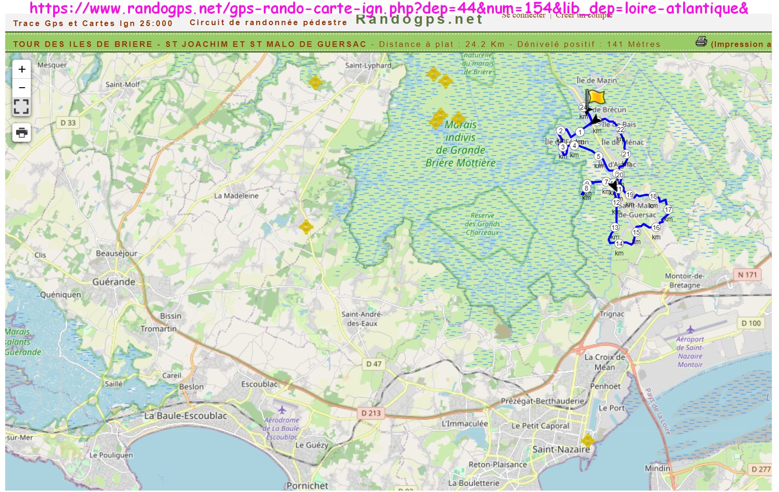This screenshot has height=492, width=779.
Task: Click the km 2 route marker
Action: pos(561,131)
